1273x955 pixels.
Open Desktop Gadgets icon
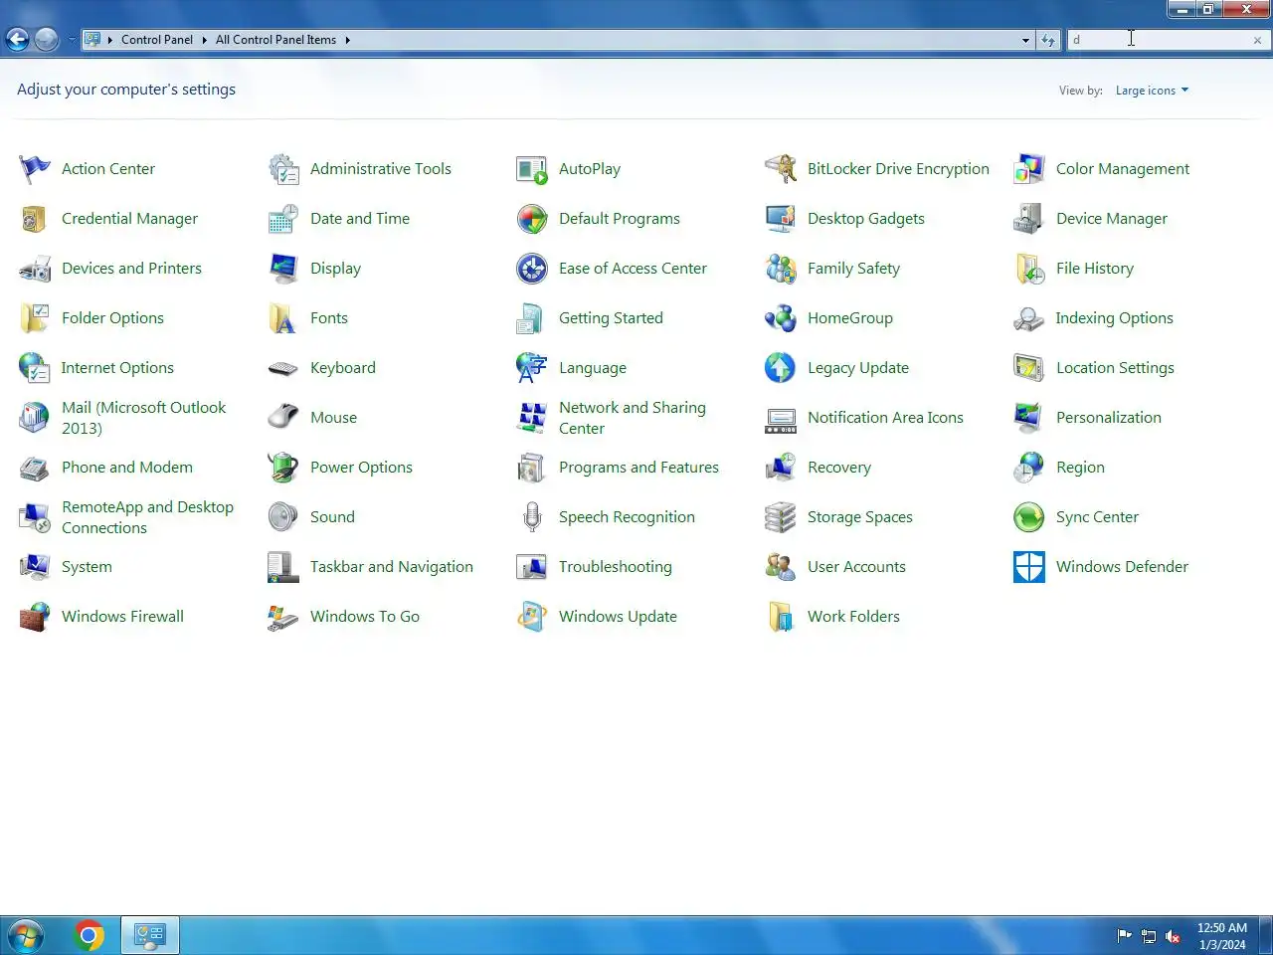pyautogui.click(x=781, y=219)
